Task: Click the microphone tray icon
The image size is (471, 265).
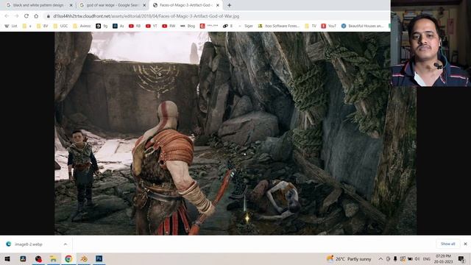Action: click(395, 258)
